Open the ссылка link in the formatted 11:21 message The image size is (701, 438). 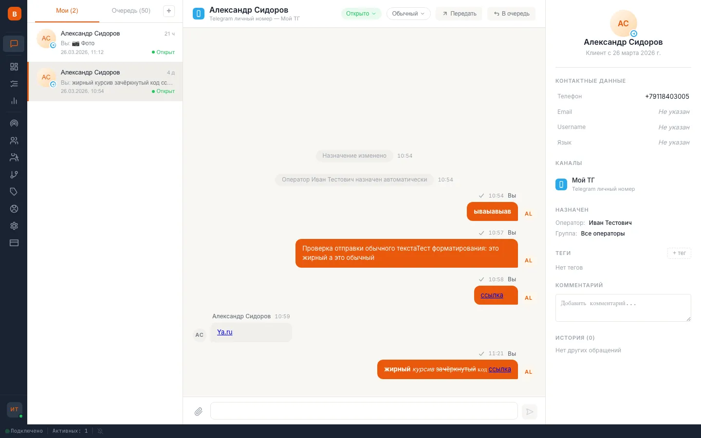pos(500,369)
